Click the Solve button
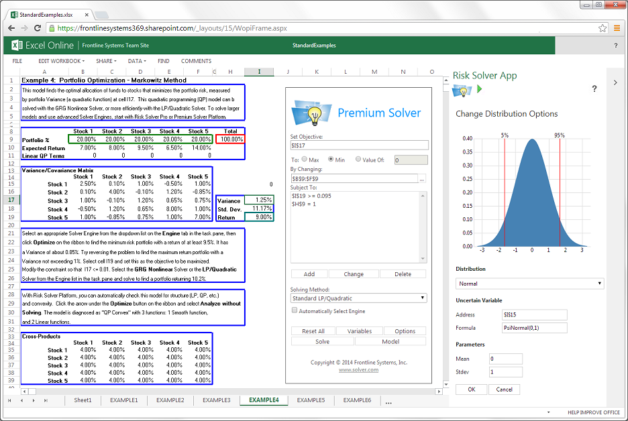 point(322,341)
